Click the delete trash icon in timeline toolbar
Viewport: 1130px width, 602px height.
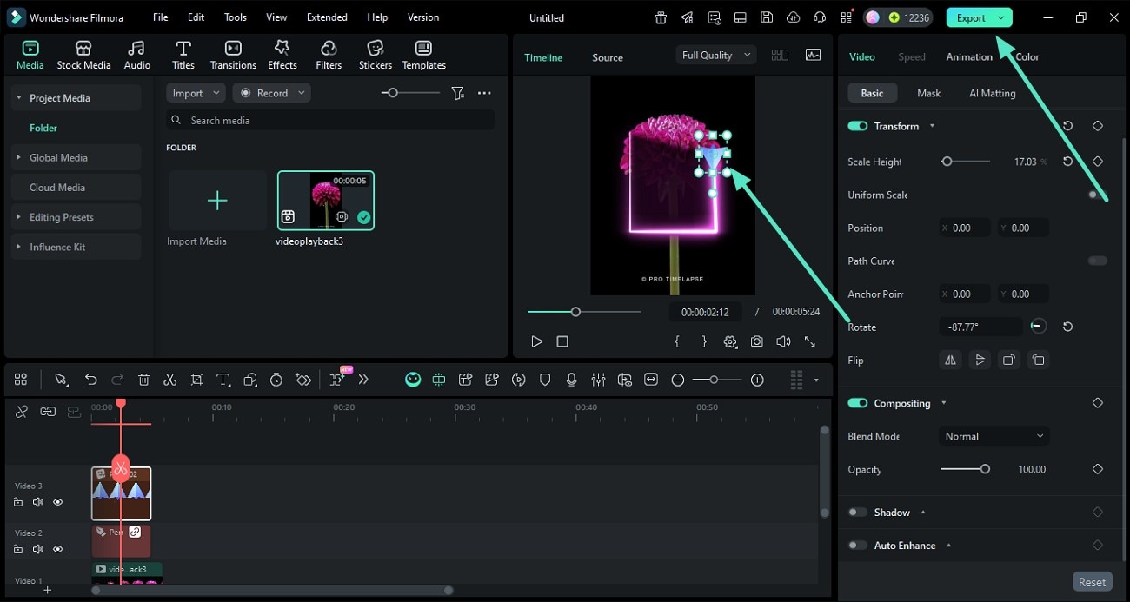point(144,380)
